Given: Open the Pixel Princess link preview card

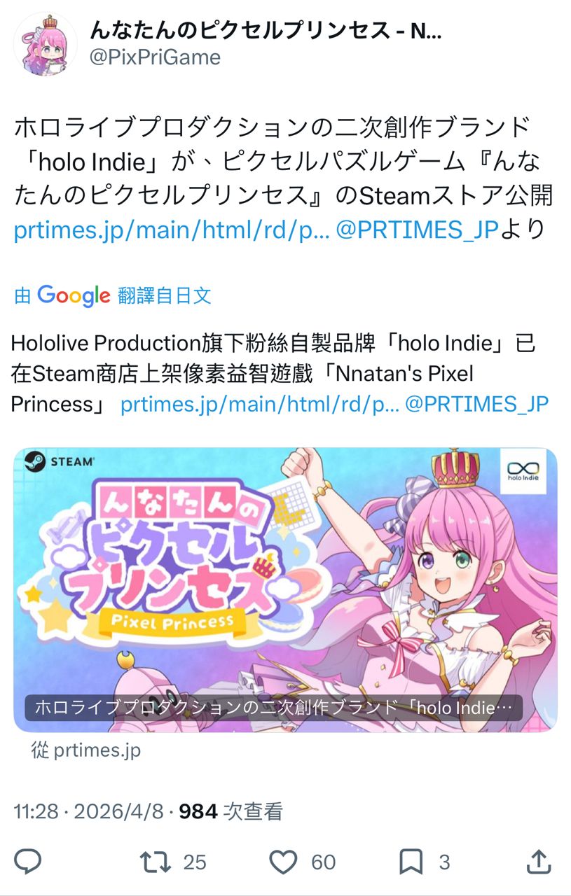Looking at the screenshot, I should 286,590.
